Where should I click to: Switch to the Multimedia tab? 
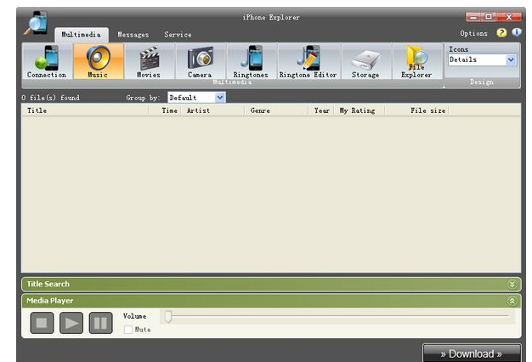[x=81, y=35]
